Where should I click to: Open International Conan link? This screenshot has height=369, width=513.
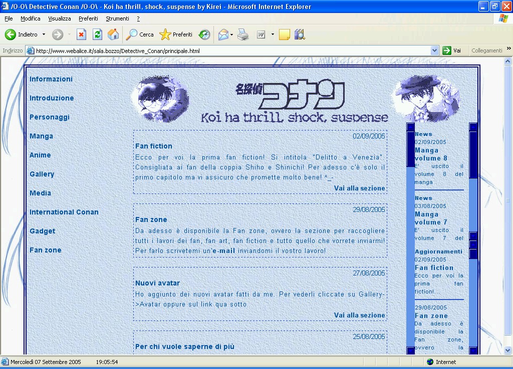[x=64, y=212]
